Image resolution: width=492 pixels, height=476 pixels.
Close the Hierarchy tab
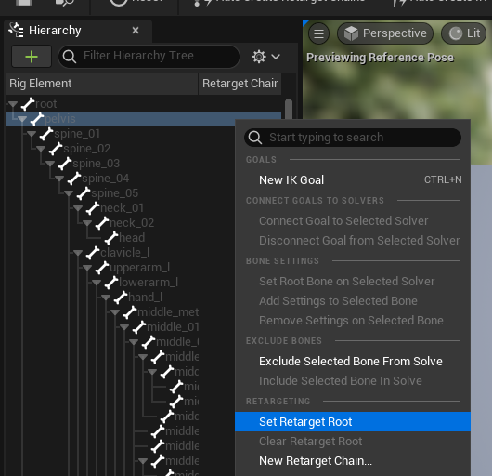tap(136, 31)
